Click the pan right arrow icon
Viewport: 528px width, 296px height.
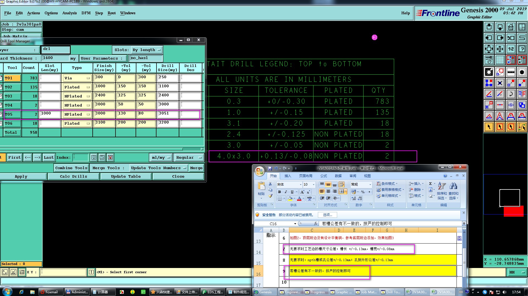point(500,38)
